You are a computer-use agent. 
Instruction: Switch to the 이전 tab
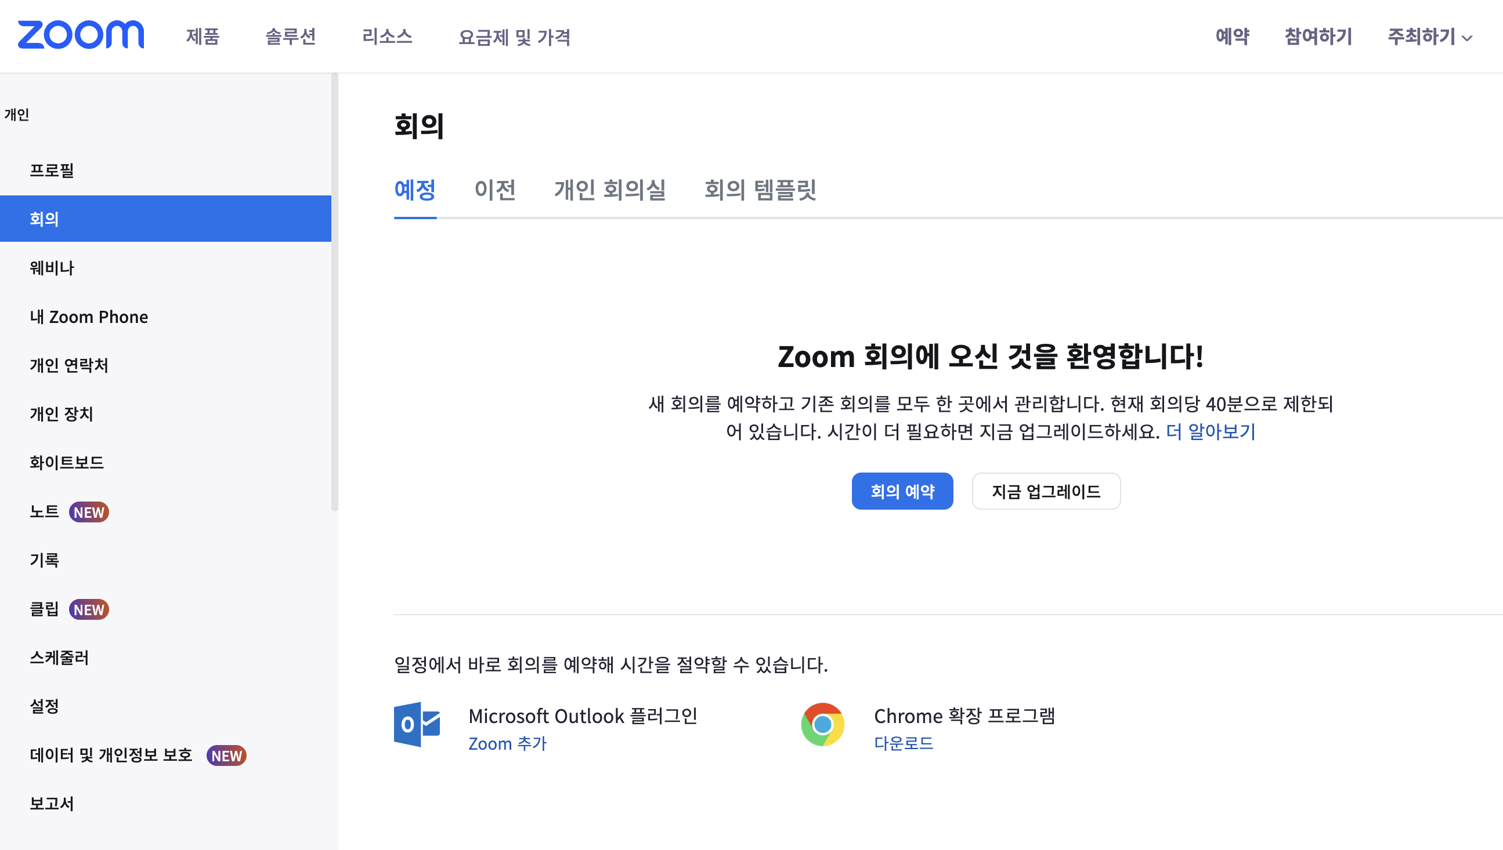[495, 190]
